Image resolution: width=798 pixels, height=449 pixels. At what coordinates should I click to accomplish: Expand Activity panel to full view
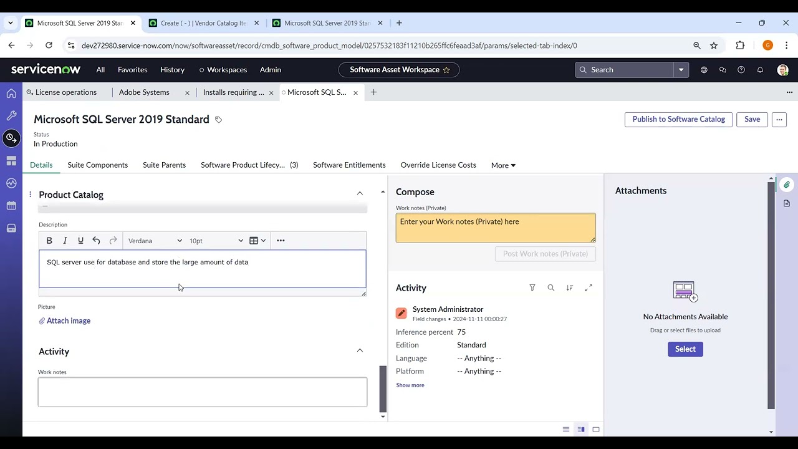tap(589, 287)
